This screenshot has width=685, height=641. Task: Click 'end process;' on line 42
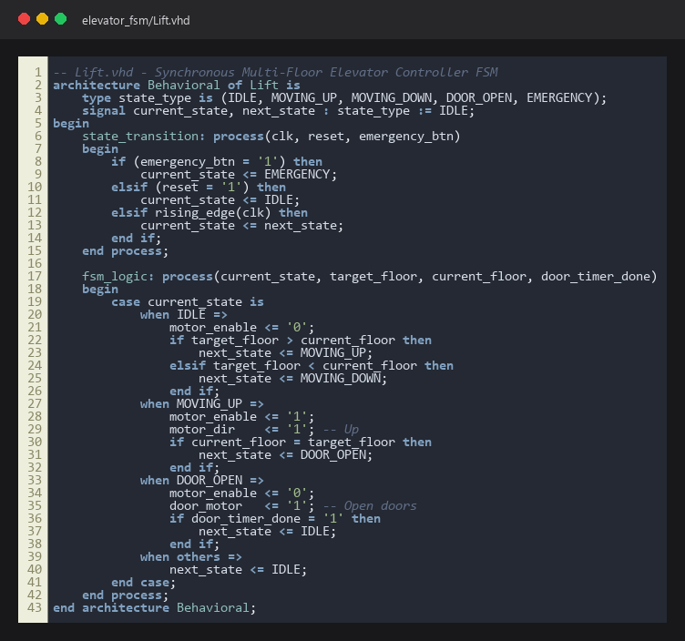click(125, 595)
